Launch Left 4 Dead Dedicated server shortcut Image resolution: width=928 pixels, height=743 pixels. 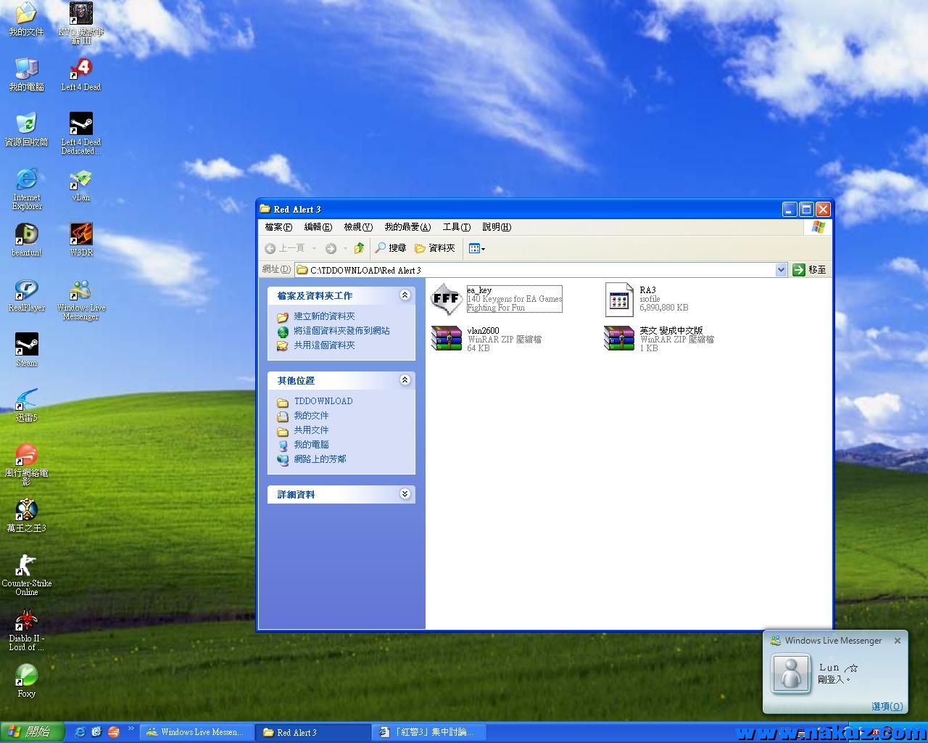[81, 134]
